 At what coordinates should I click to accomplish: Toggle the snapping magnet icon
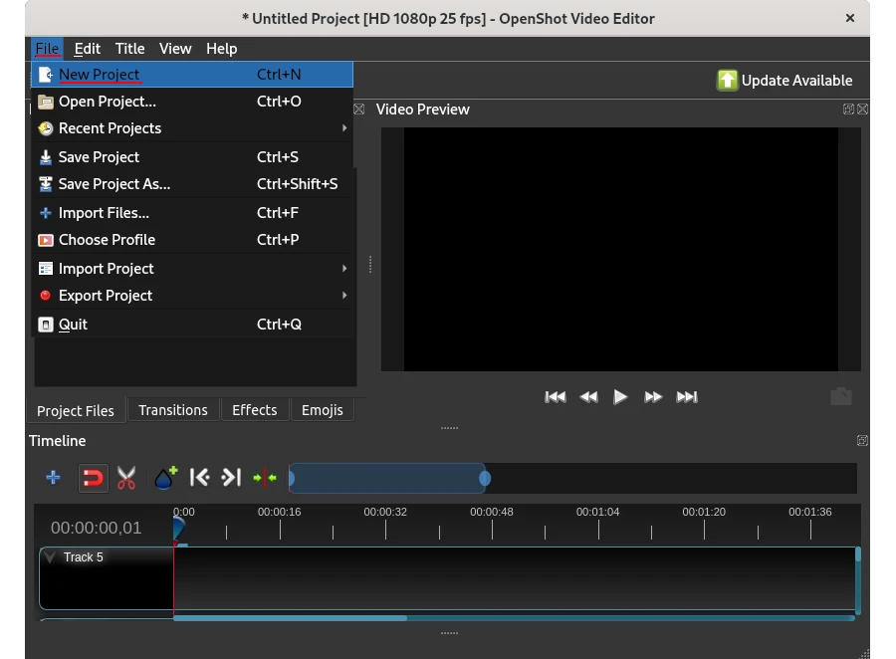point(93,479)
